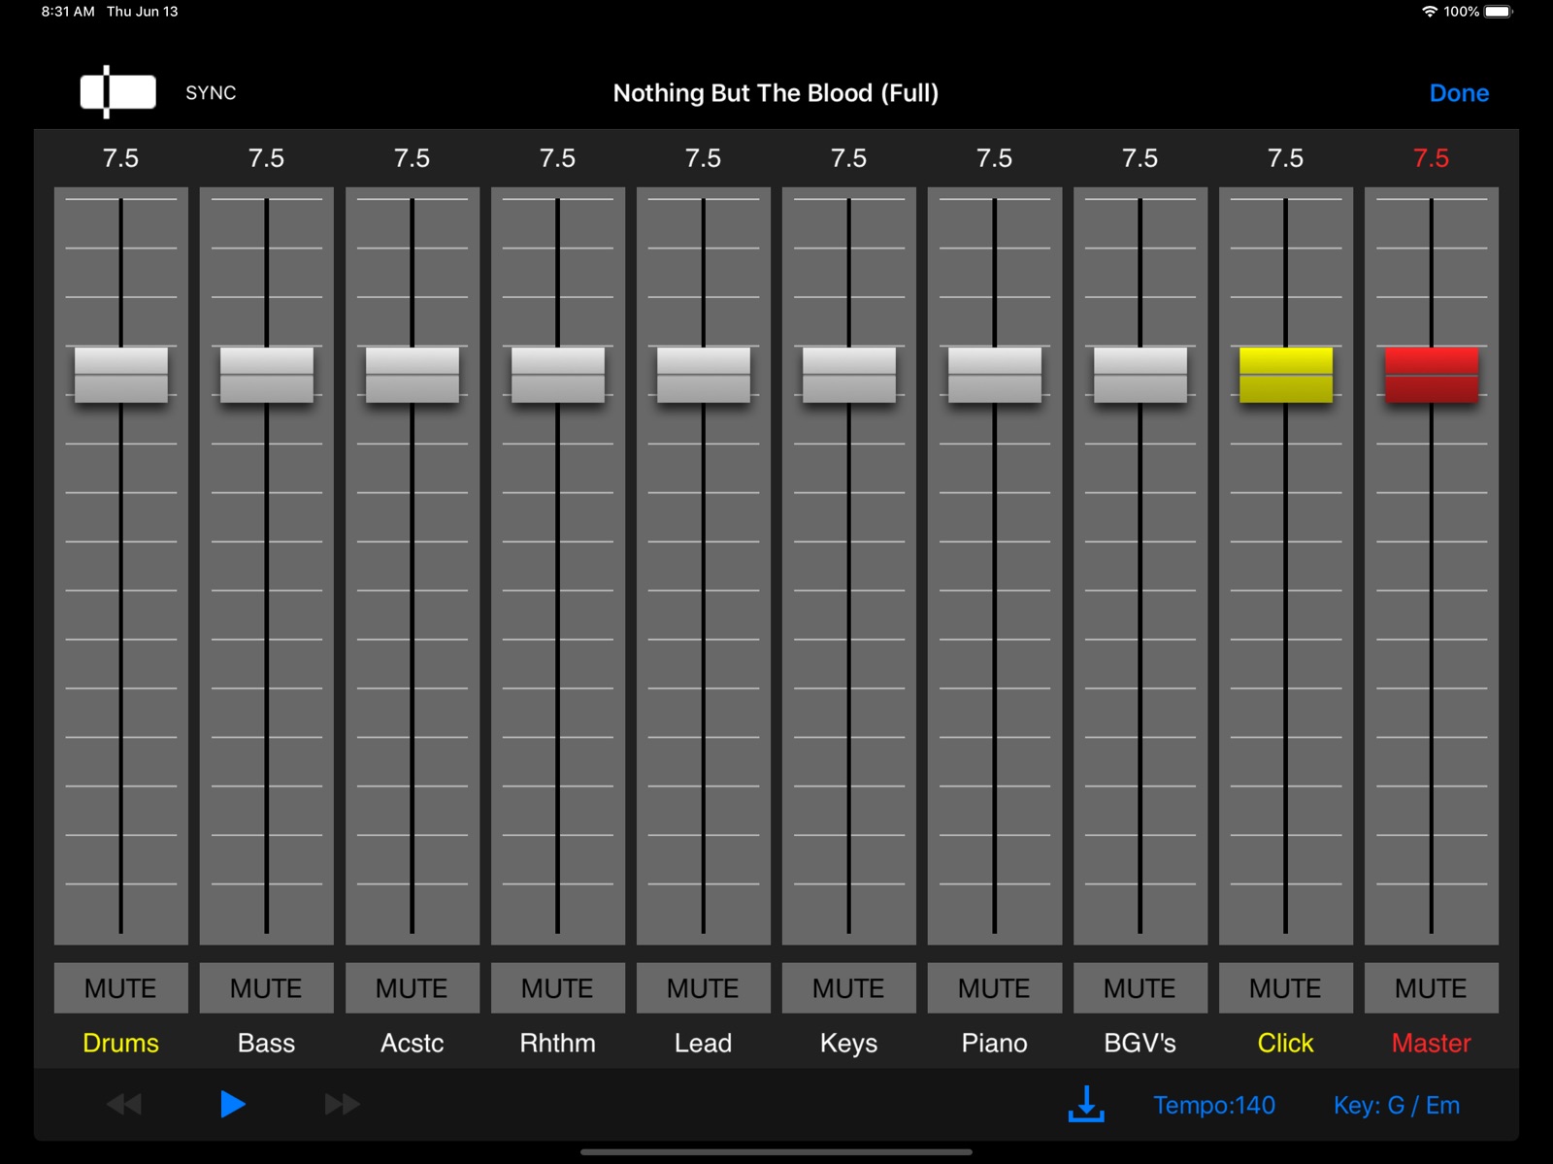Mute the Bass channel
The width and height of the screenshot is (1553, 1164).
(x=267, y=988)
